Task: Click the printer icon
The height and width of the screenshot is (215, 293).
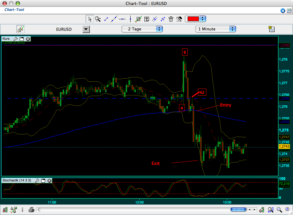Action: tap(31, 210)
